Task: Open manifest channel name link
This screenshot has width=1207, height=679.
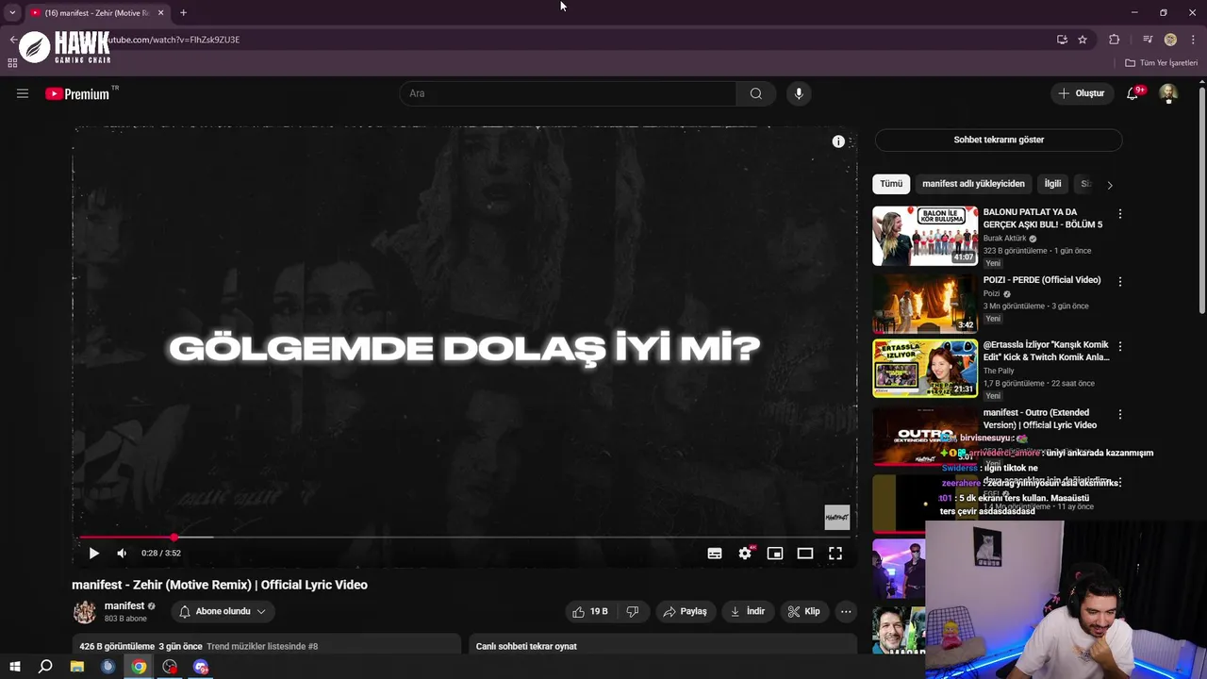Action: 124,605
